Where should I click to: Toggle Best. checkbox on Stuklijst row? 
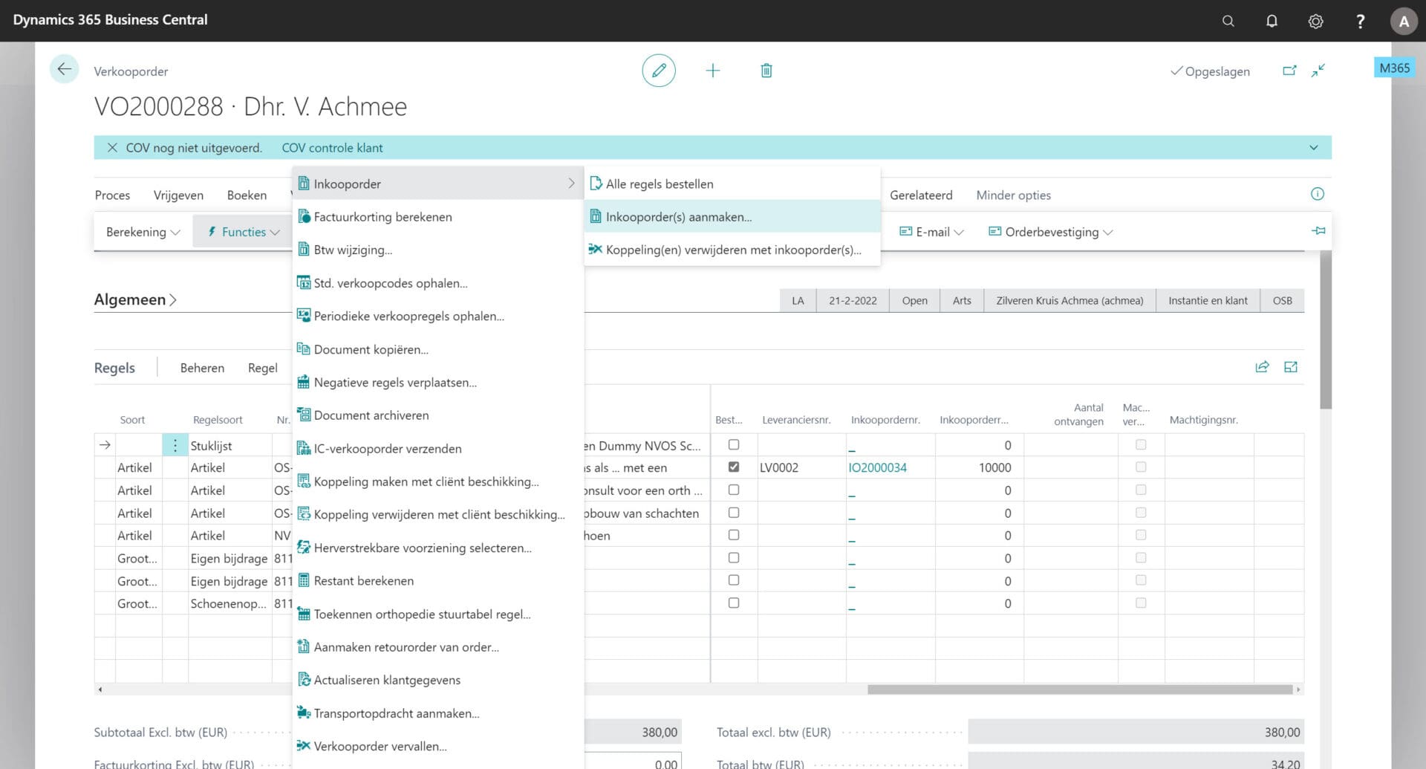734,444
